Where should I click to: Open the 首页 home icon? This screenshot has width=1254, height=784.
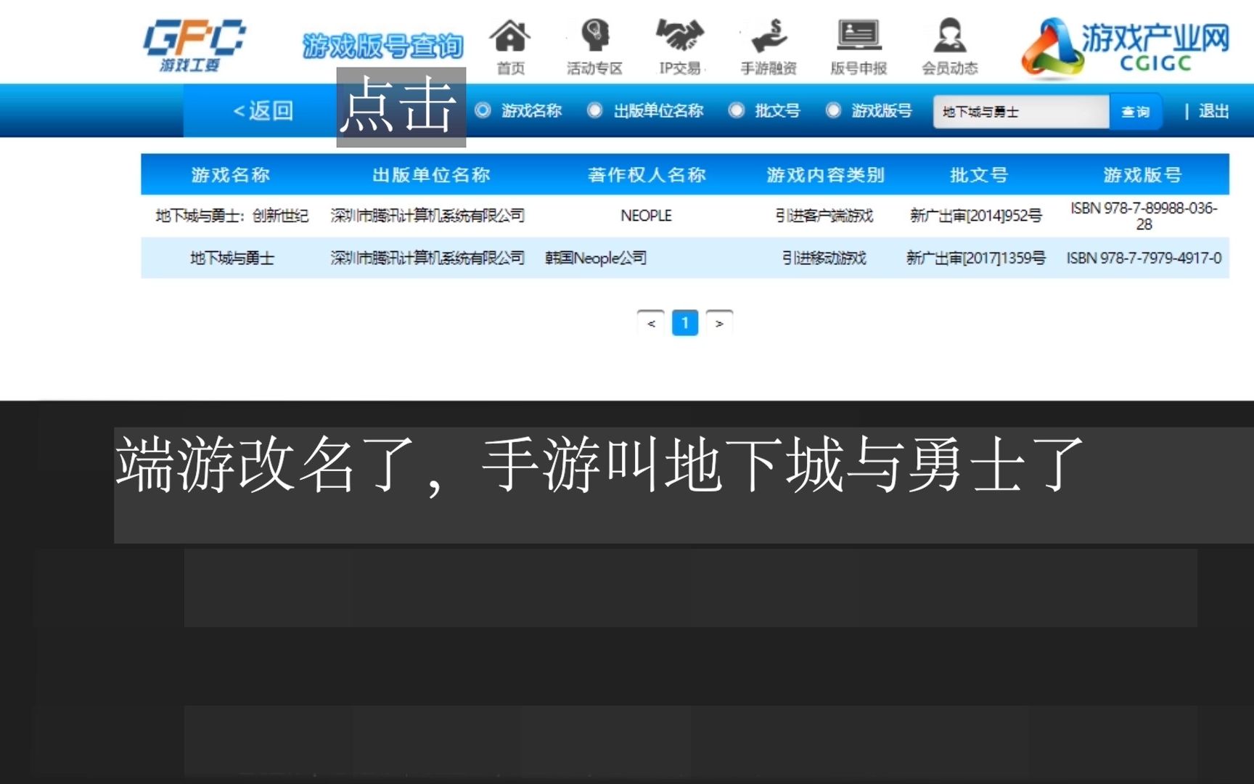[x=510, y=36]
